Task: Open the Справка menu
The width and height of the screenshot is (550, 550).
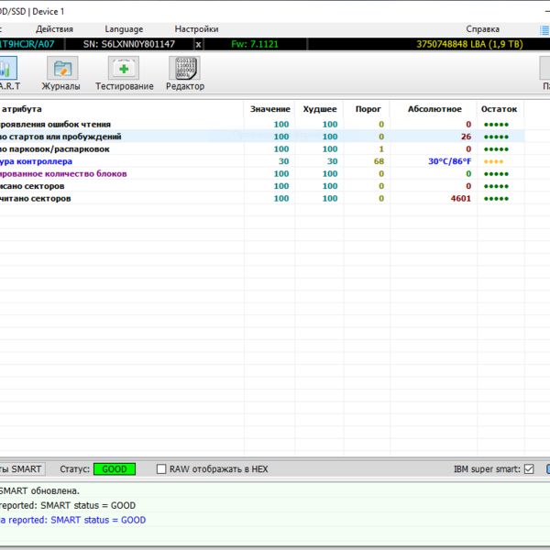Action: (x=482, y=29)
